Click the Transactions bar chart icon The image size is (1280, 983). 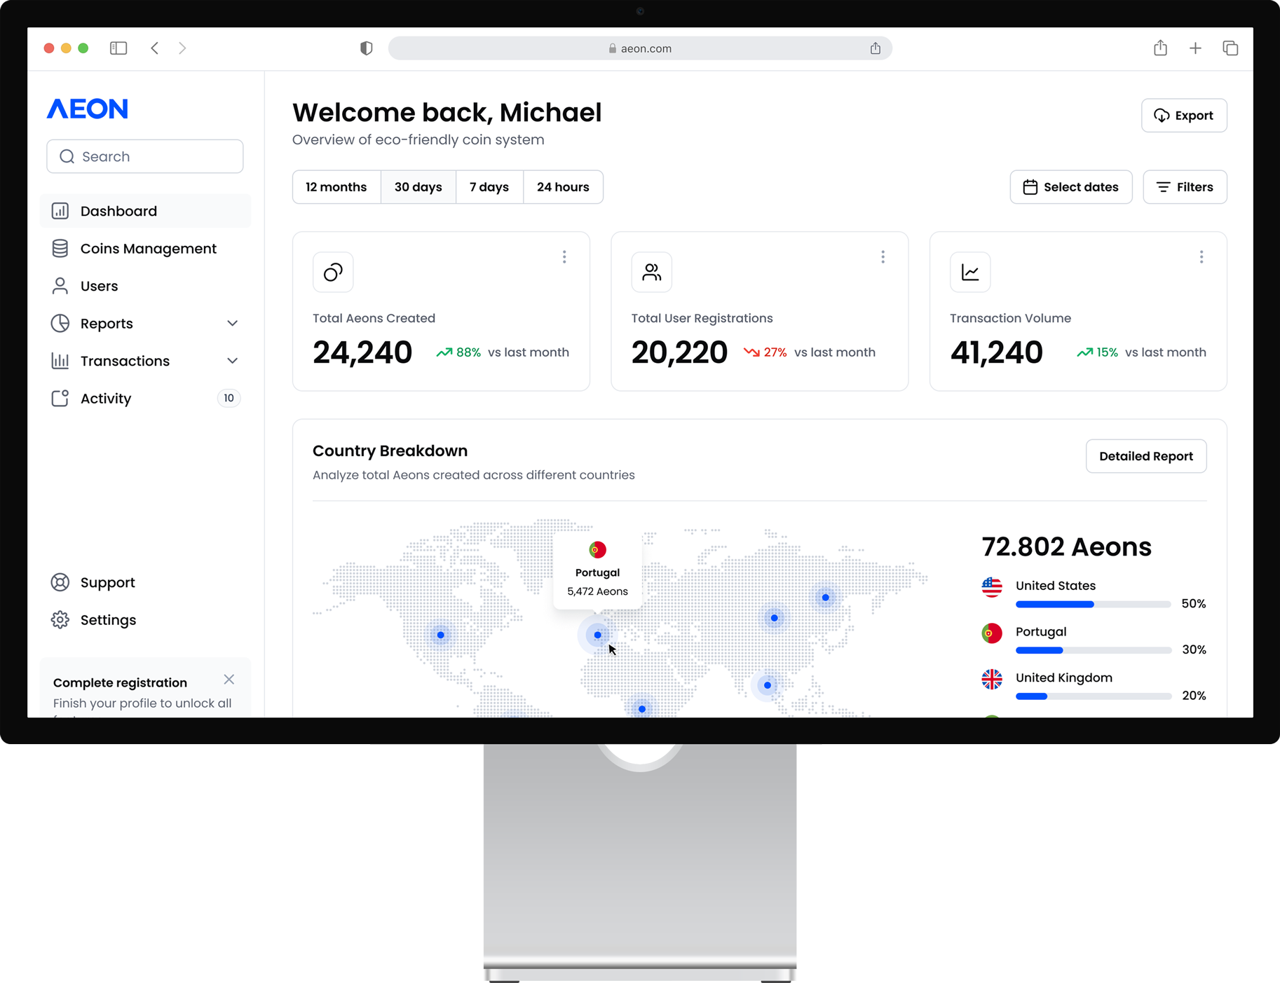[60, 361]
